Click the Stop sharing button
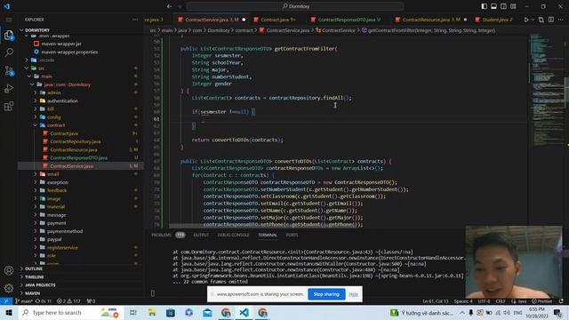This screenshot has height=320, width=569. click(326, 294)
